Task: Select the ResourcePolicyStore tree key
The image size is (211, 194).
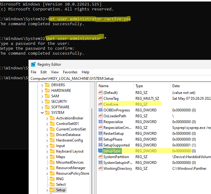Action: (x=73, y=173)
